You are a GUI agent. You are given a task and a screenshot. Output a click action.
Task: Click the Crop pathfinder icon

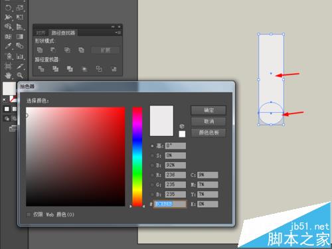(x=84, y=69)
